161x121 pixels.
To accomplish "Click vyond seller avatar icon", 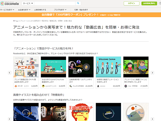I will click(x=43, y=86).
